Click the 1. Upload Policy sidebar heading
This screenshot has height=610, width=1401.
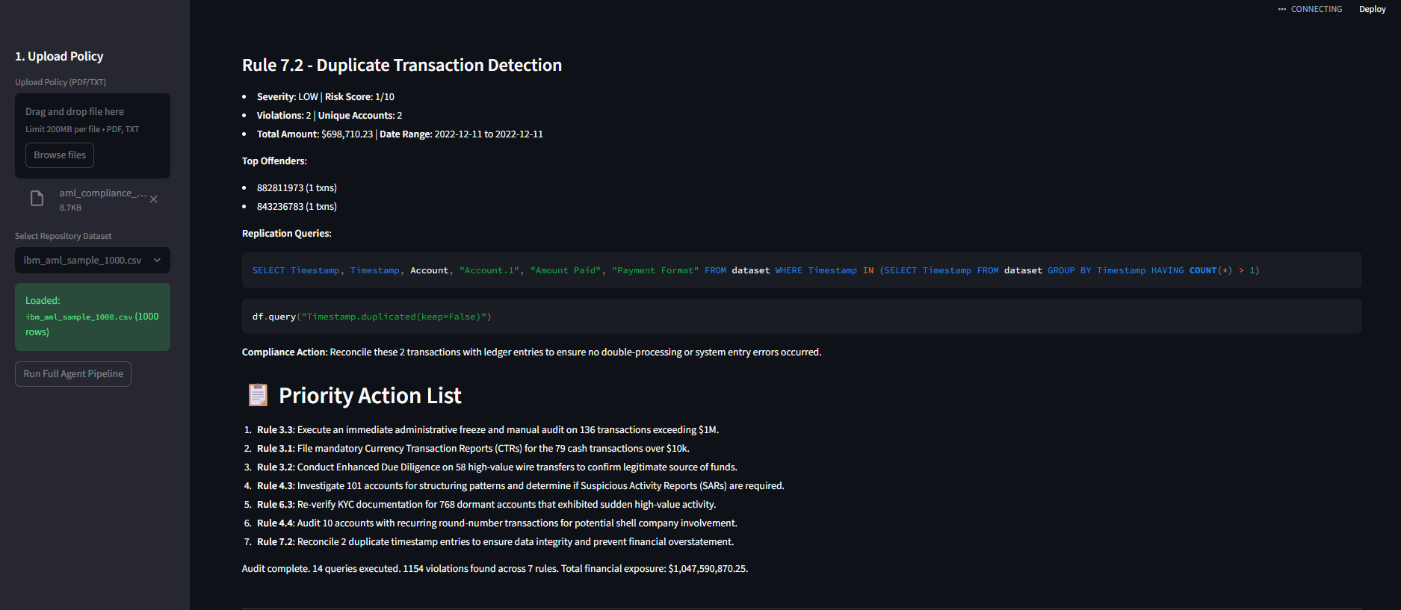59,56
